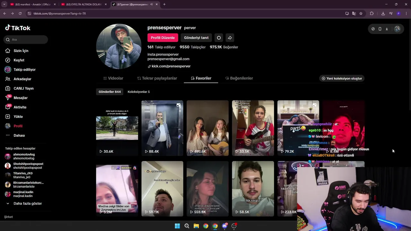This screenshot has height=231, width=411.
Task: Open the Sizin İçin feed
Action: (21, 51)
